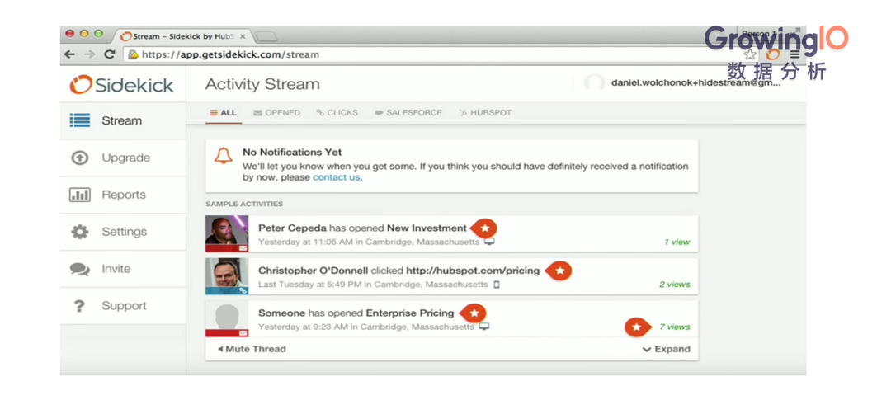Image resolution: width=877 pixels, height=400 pixels.
Task: Click the '7 views' count
Action: pos(675,327)
